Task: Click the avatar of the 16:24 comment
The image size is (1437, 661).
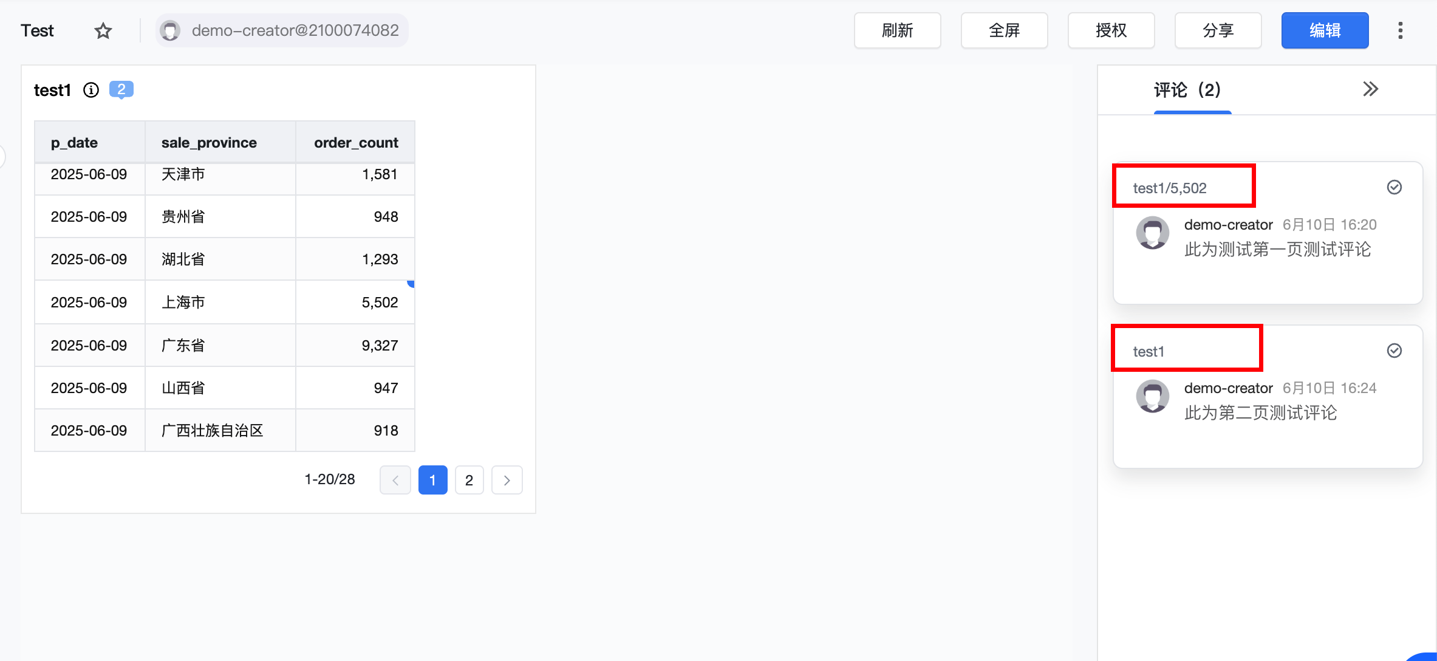Action: pos(1153,396)
